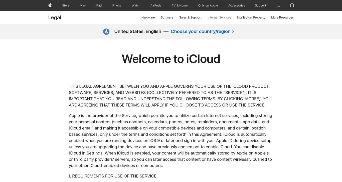
Task: Click United States, English text
Action: pos(138,31)
